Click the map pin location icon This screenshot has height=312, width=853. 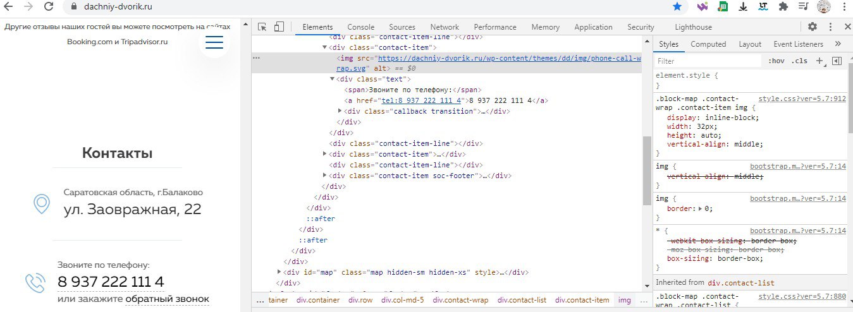click(42, 204)
